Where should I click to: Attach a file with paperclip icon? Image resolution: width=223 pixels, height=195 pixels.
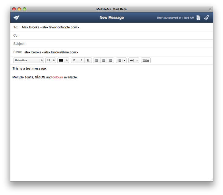click(206, 18)
